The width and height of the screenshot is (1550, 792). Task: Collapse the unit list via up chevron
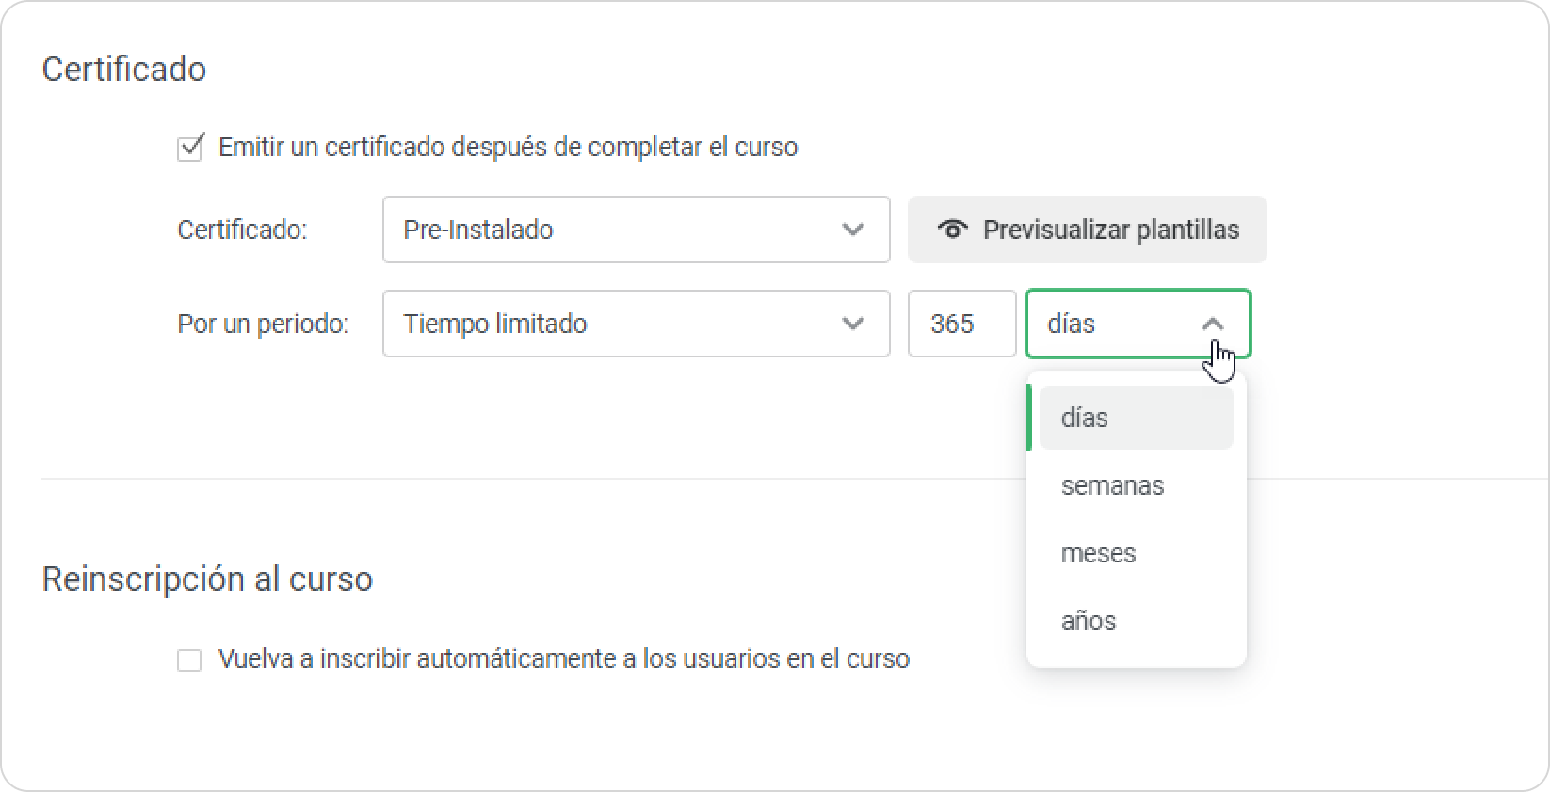tap(1213, 324)
